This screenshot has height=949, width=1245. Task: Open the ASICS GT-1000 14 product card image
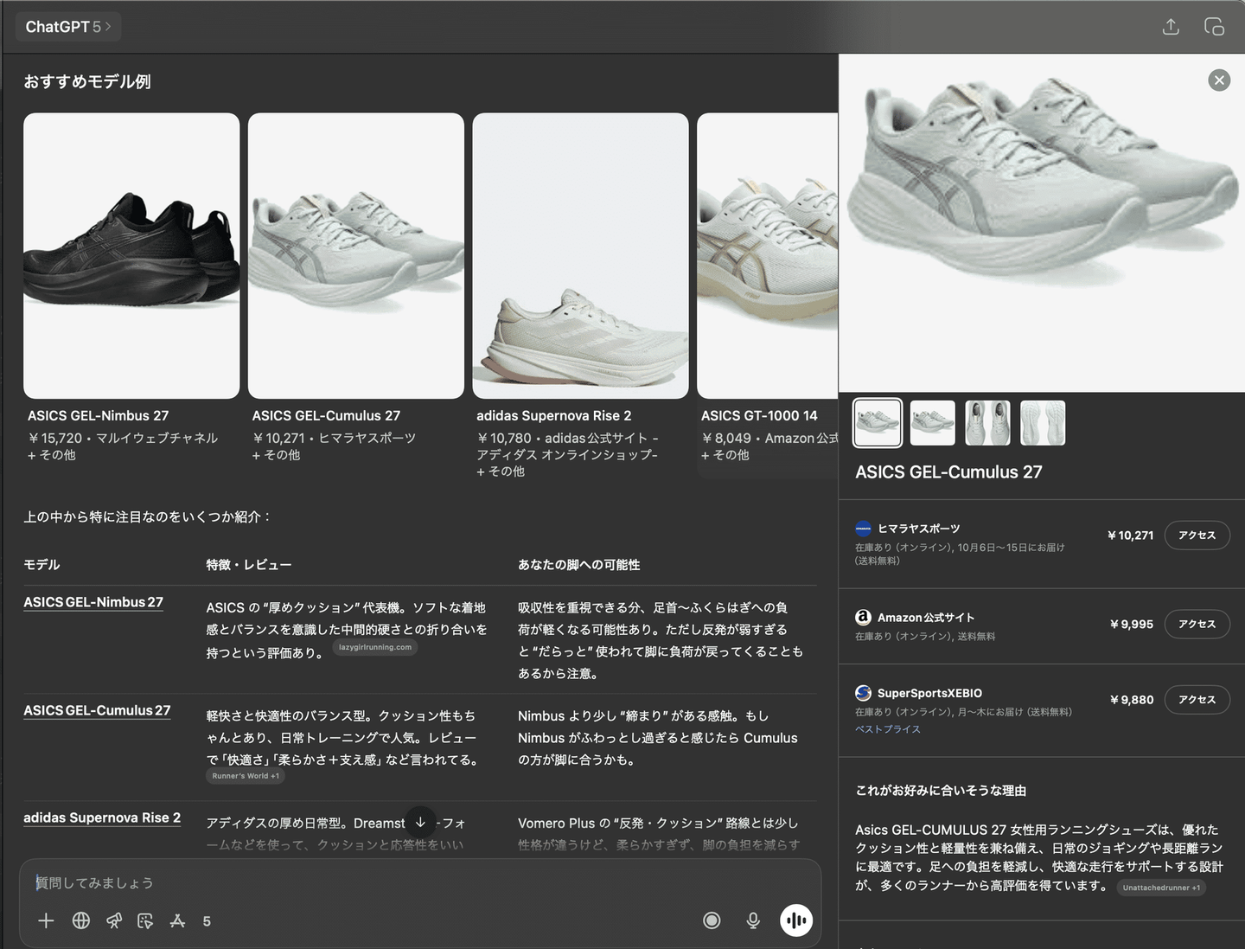pos(768,256)
